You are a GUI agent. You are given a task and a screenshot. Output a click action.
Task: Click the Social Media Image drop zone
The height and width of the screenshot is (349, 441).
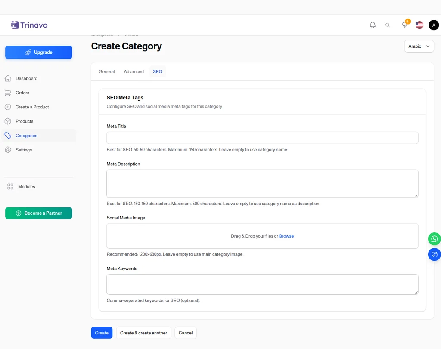(262, 236)
